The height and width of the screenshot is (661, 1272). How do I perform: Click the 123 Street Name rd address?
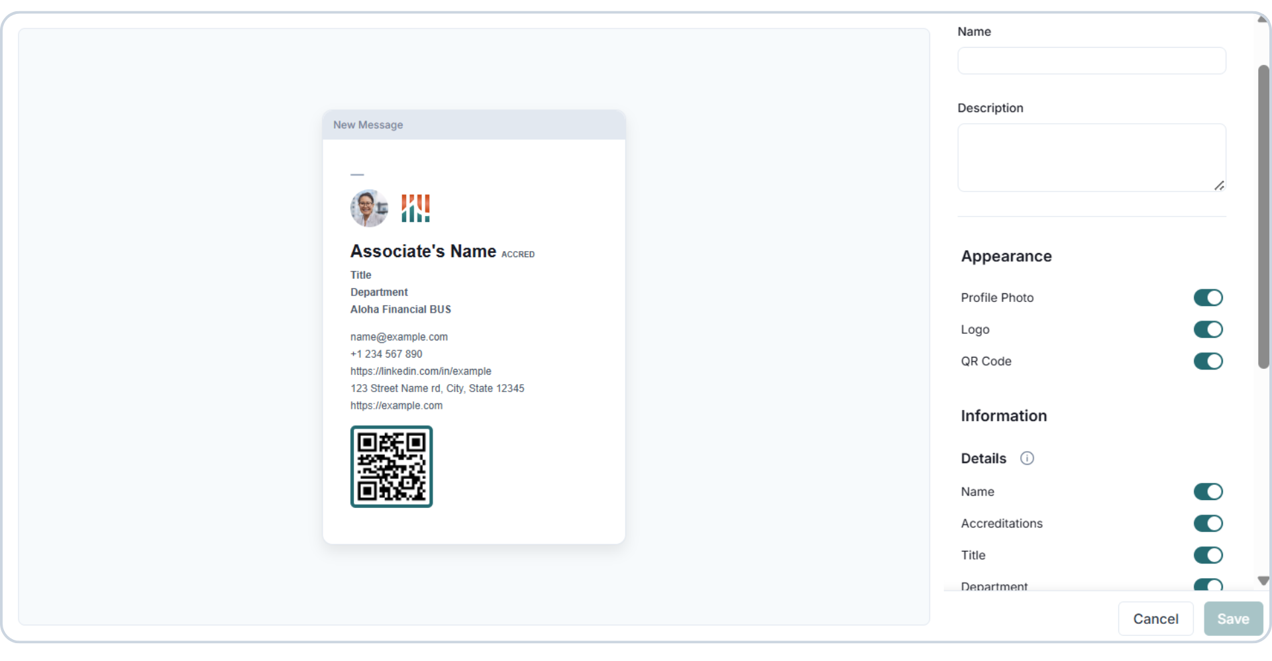tap(437, 389)
